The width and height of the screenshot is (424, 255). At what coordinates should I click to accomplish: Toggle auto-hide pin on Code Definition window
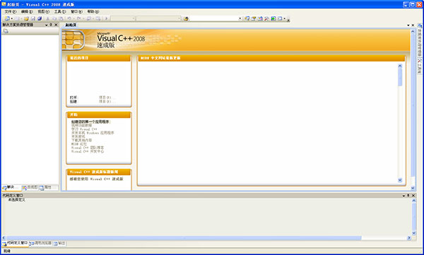pyautogui.click(x=408, y=195)
